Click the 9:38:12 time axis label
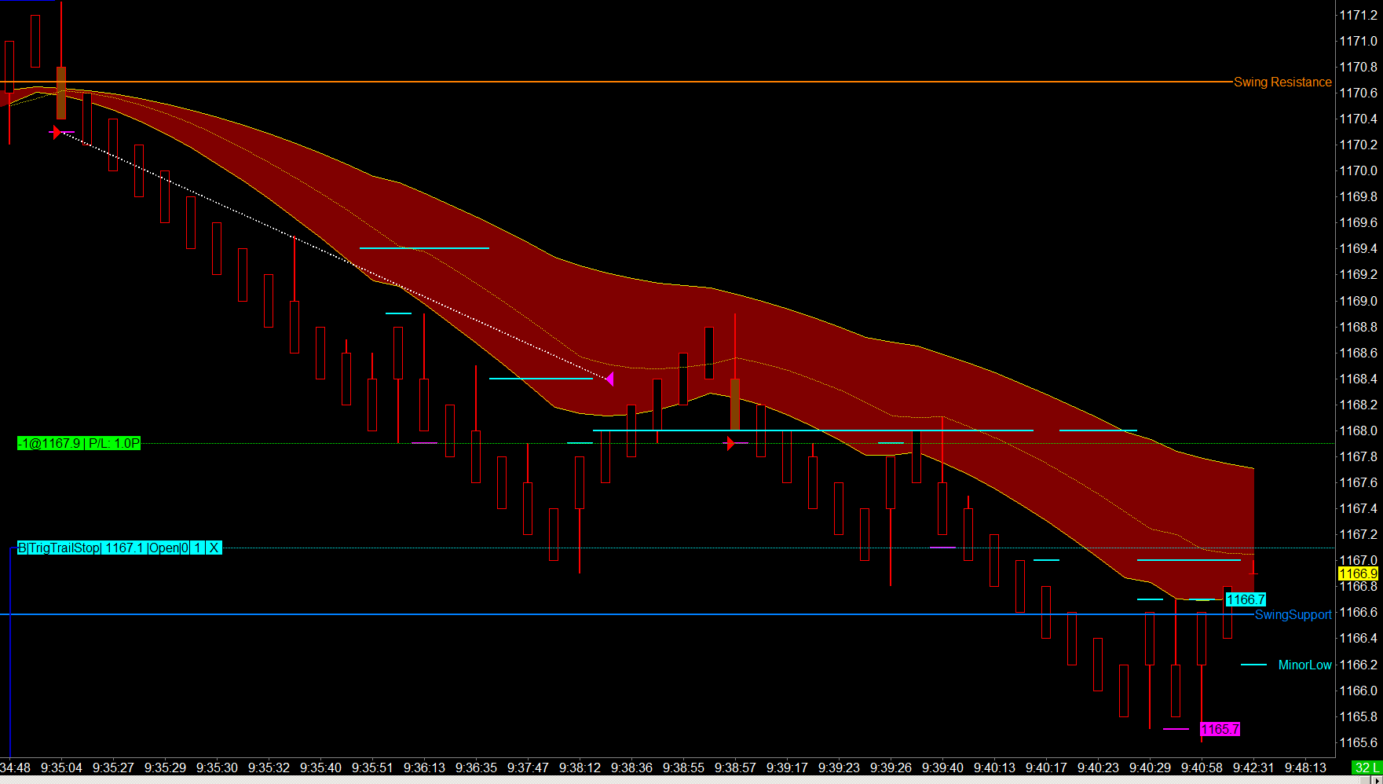The width and height of the screenshot is (1383, 784). click(580, 768)
